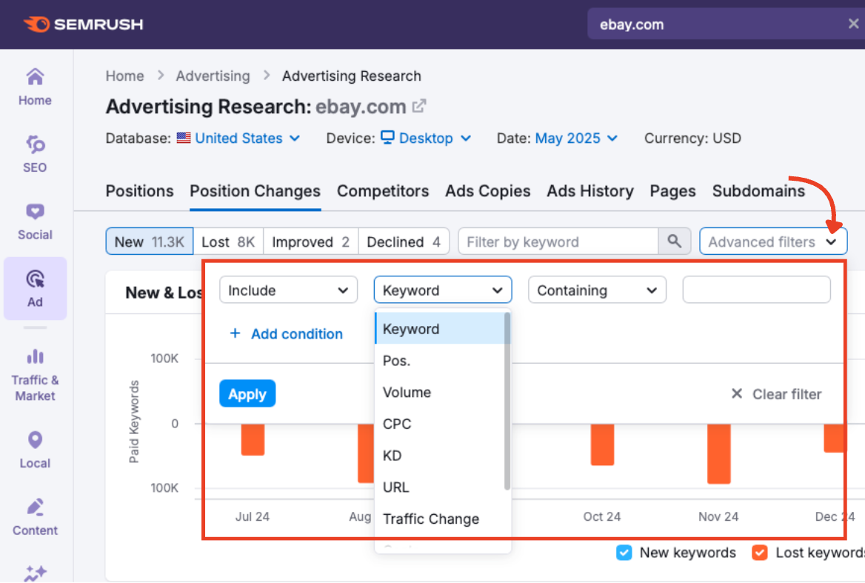Screen dimensions: 865x583
Task: Open ebay.com via the external link icon
Action: [419, 105]
